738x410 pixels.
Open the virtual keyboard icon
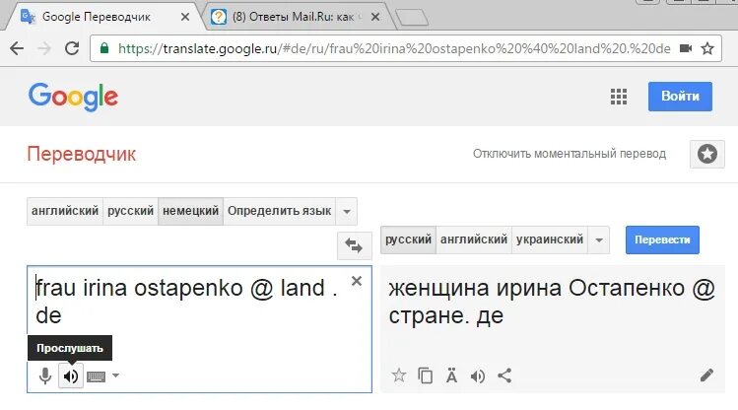coord(96,376)
